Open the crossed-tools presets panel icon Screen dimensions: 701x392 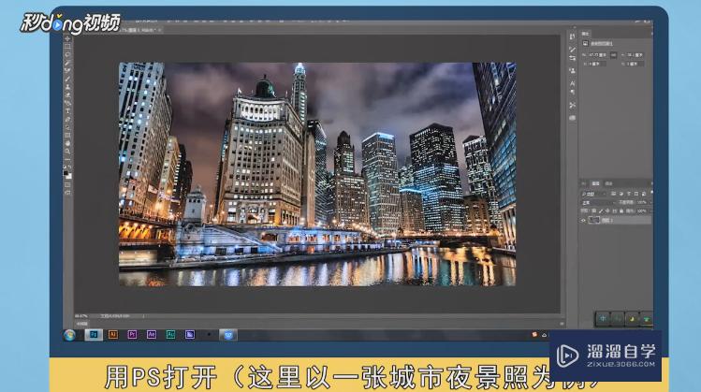572,105
